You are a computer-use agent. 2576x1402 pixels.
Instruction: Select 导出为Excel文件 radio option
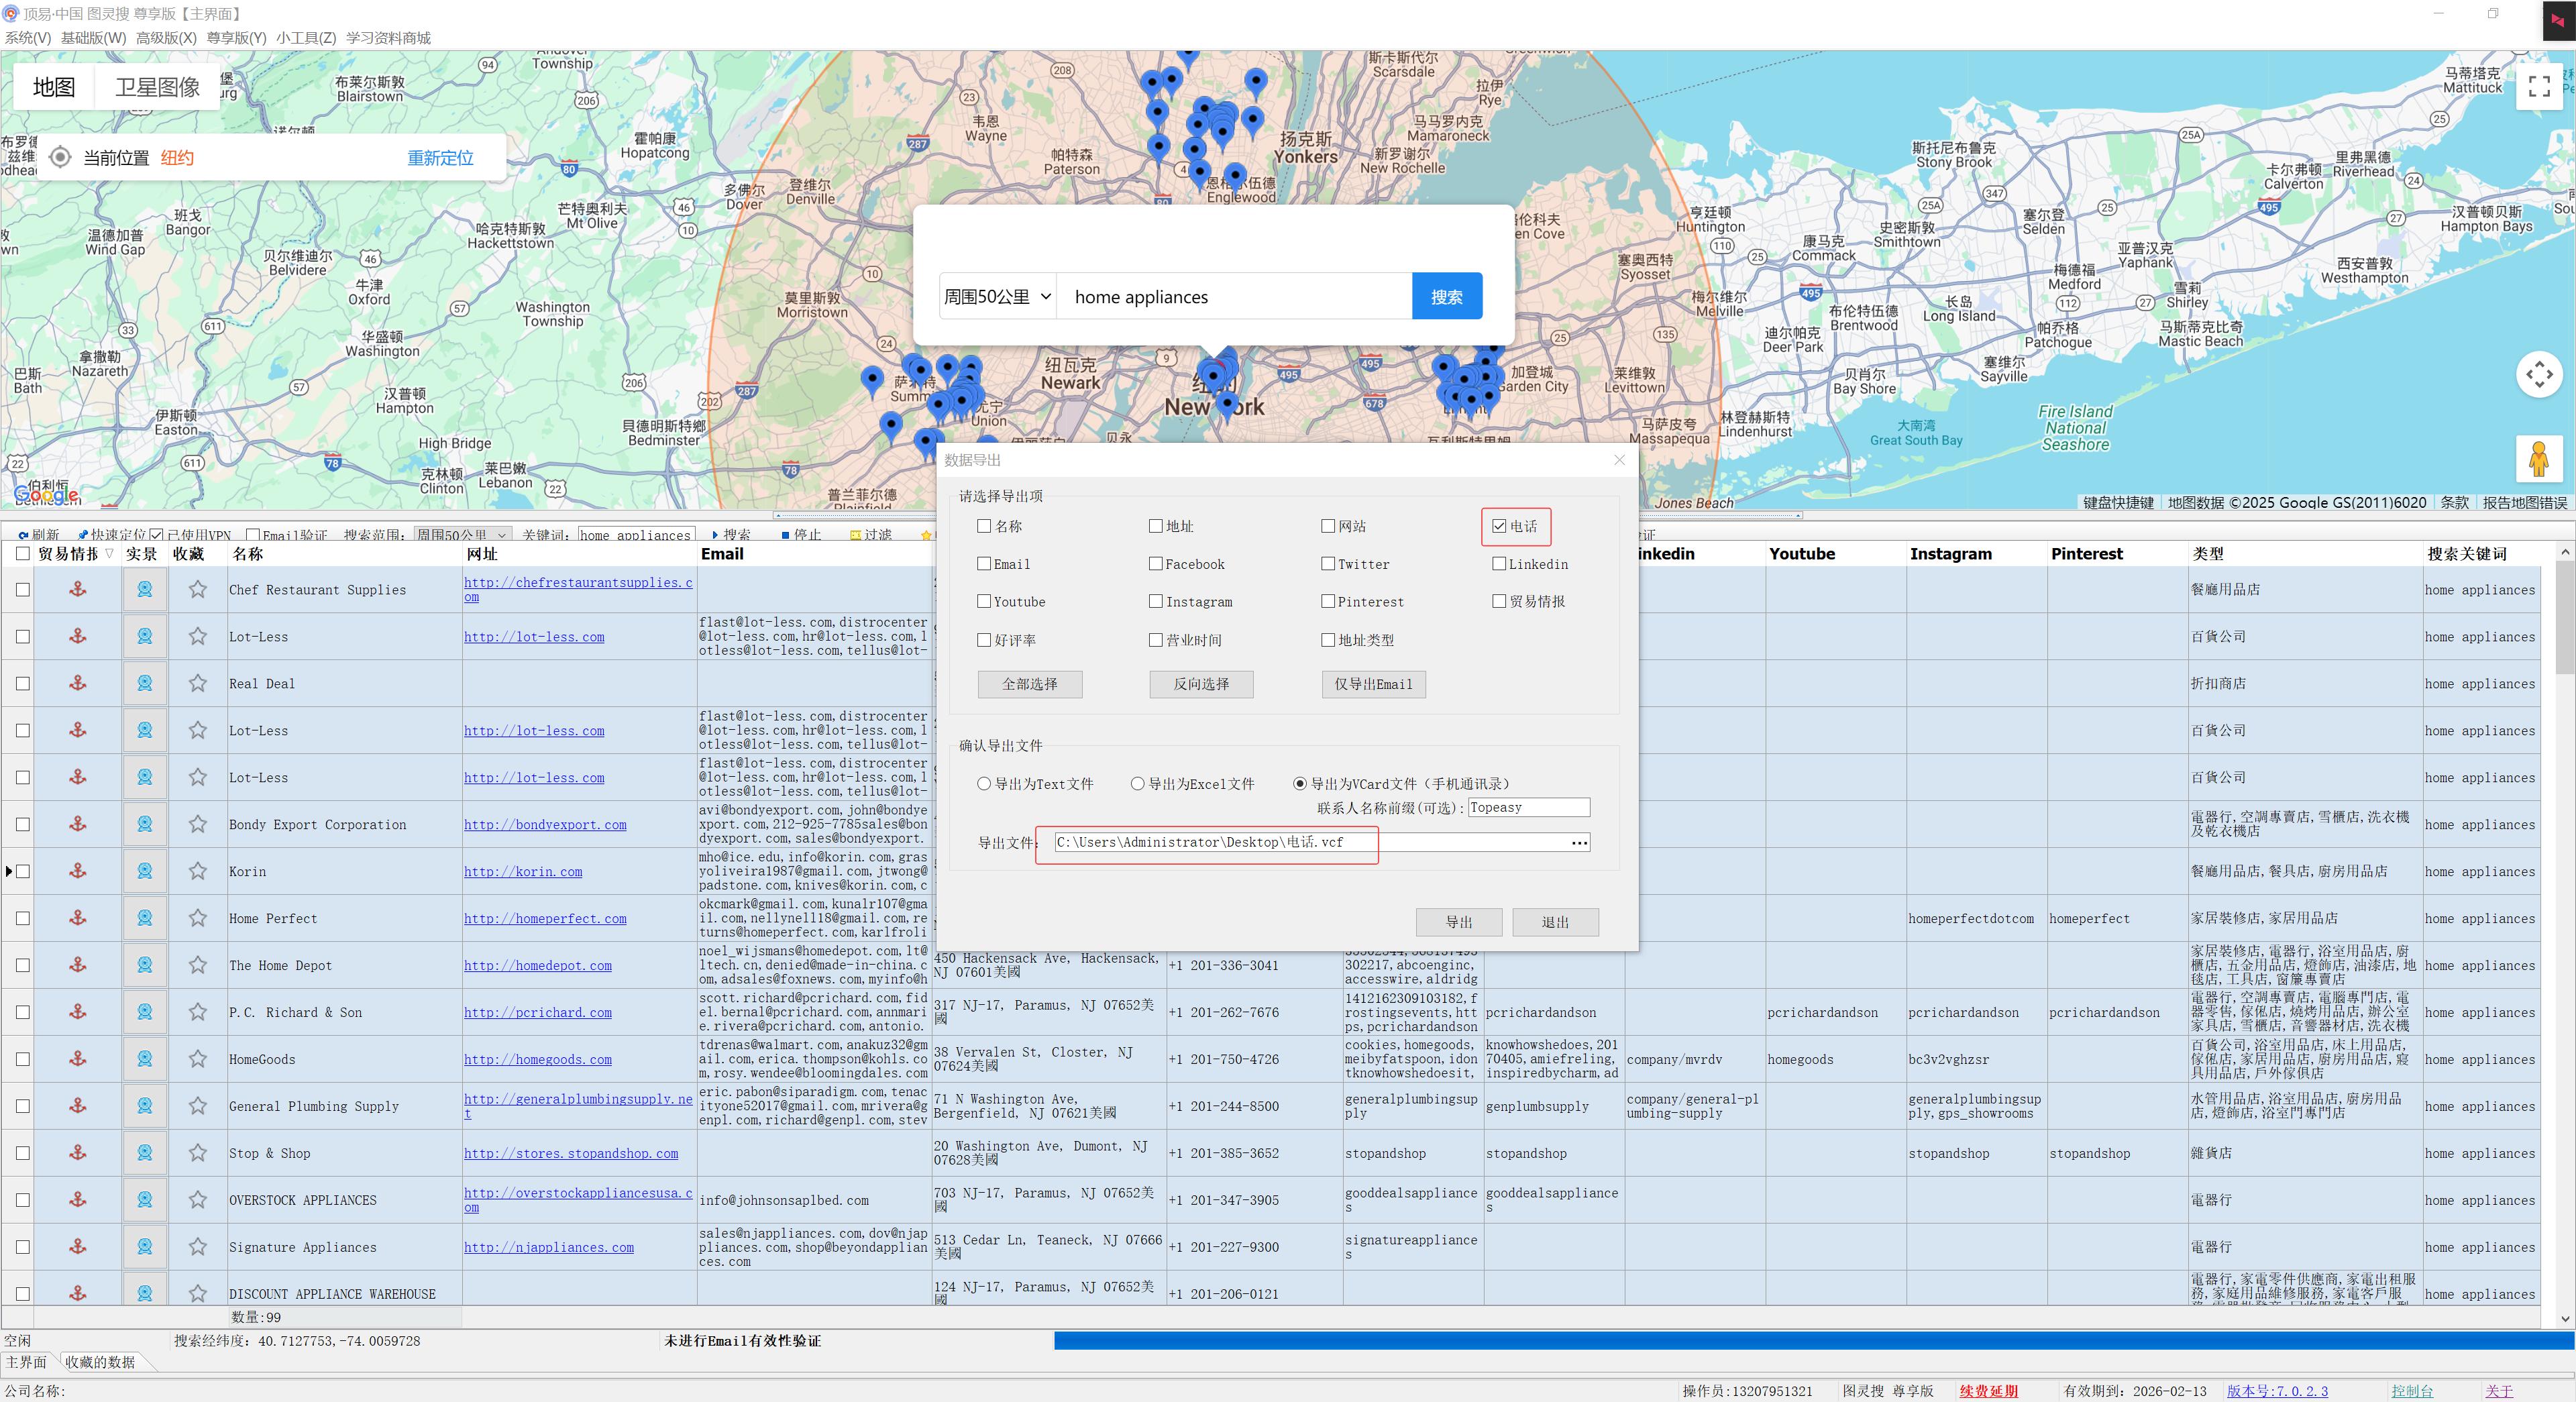pos(1138,784)
